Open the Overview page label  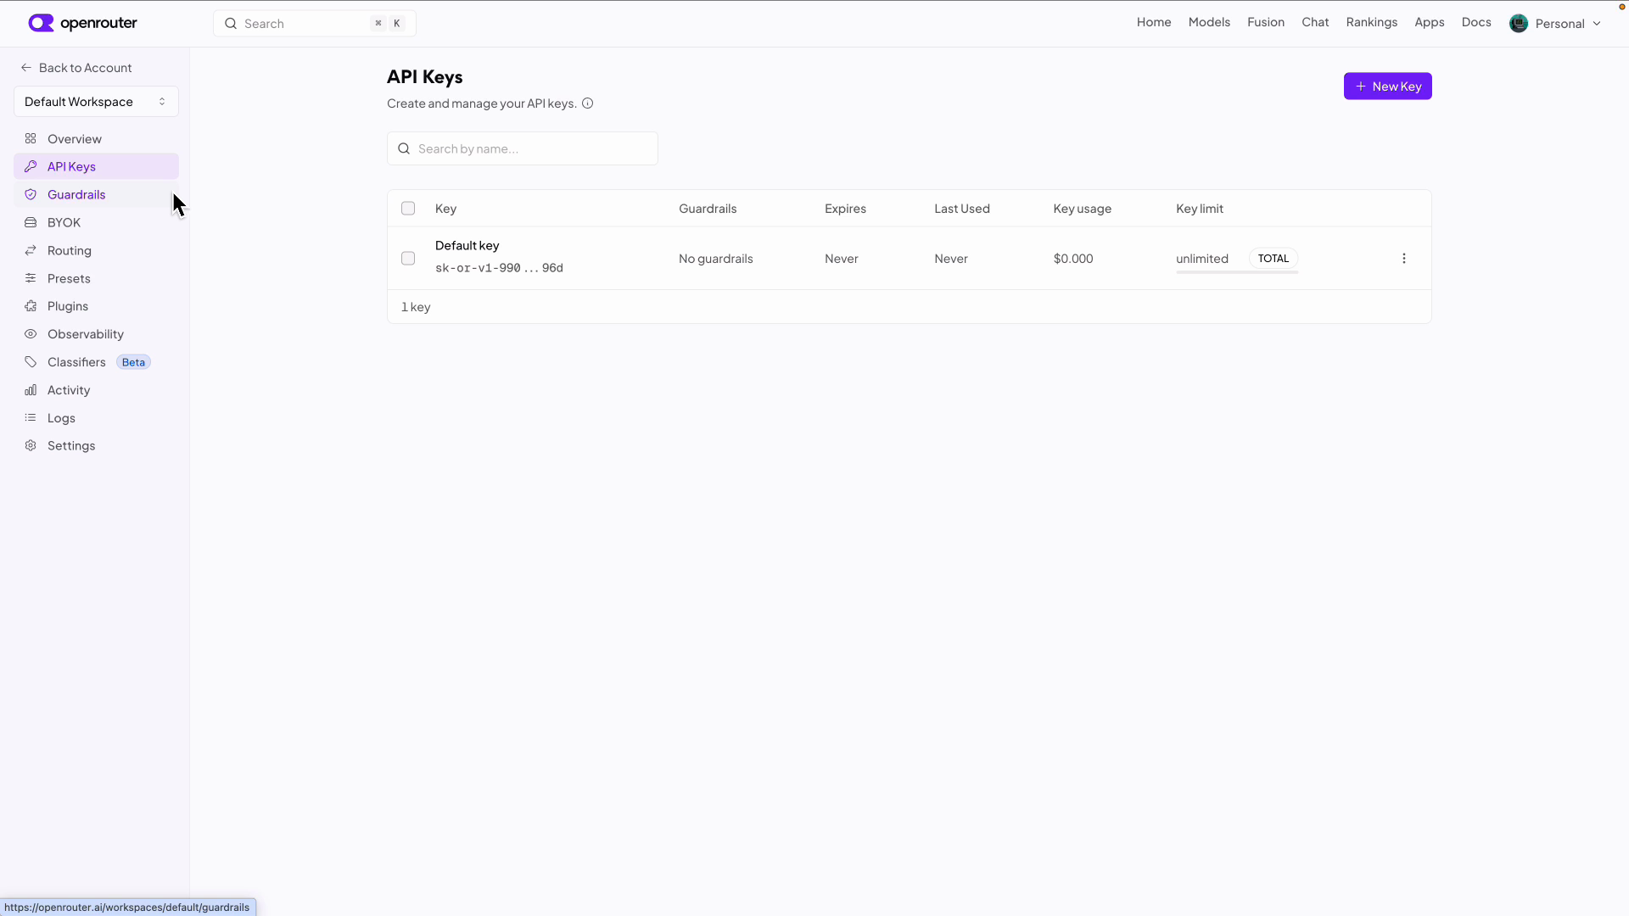[75, 139]
